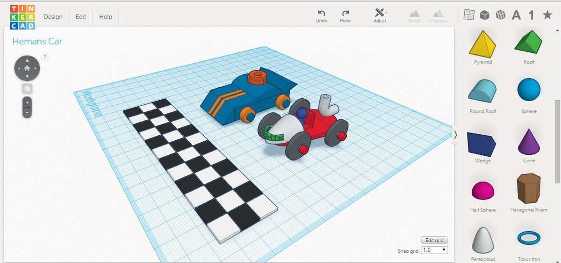
Task: Open the Design menu
Action: (53, 17)
